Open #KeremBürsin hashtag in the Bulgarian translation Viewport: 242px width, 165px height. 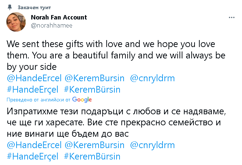click(92, 156)
